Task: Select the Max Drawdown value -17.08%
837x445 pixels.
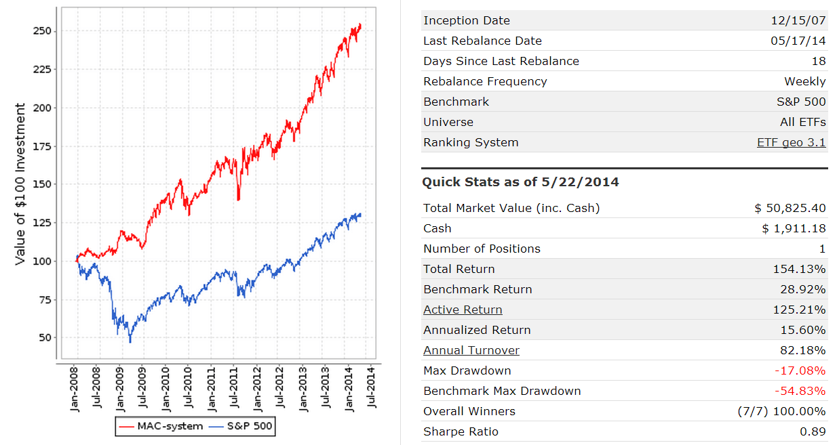Action: click(800, 370)
